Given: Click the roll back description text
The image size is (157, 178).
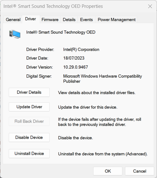Looking at the screenshot, I should (x=100, y=122).
